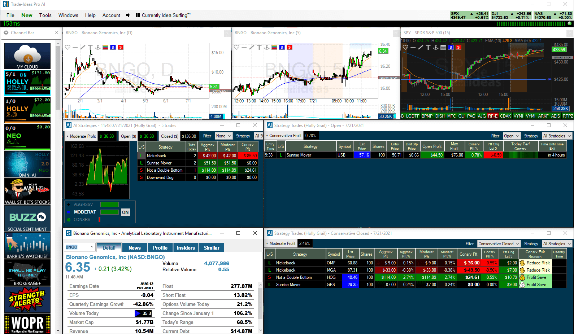574x334 pixels.
Task: Click Today Perf Consrv bar for USB
Action: click(x=520, y=155)
